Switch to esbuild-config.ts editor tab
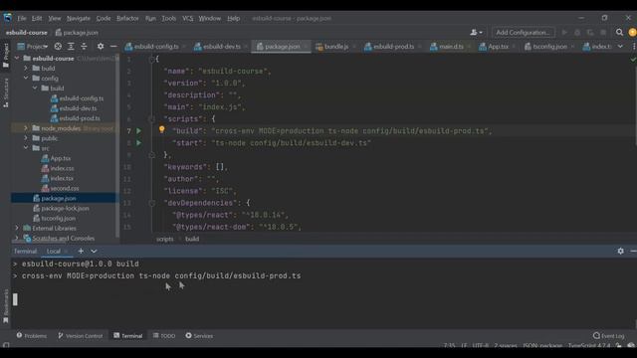This screenshot has width=637, height=358. (x=156, y=47)
